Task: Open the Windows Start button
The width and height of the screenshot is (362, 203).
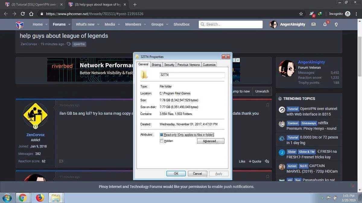Action: pos(7,198)
